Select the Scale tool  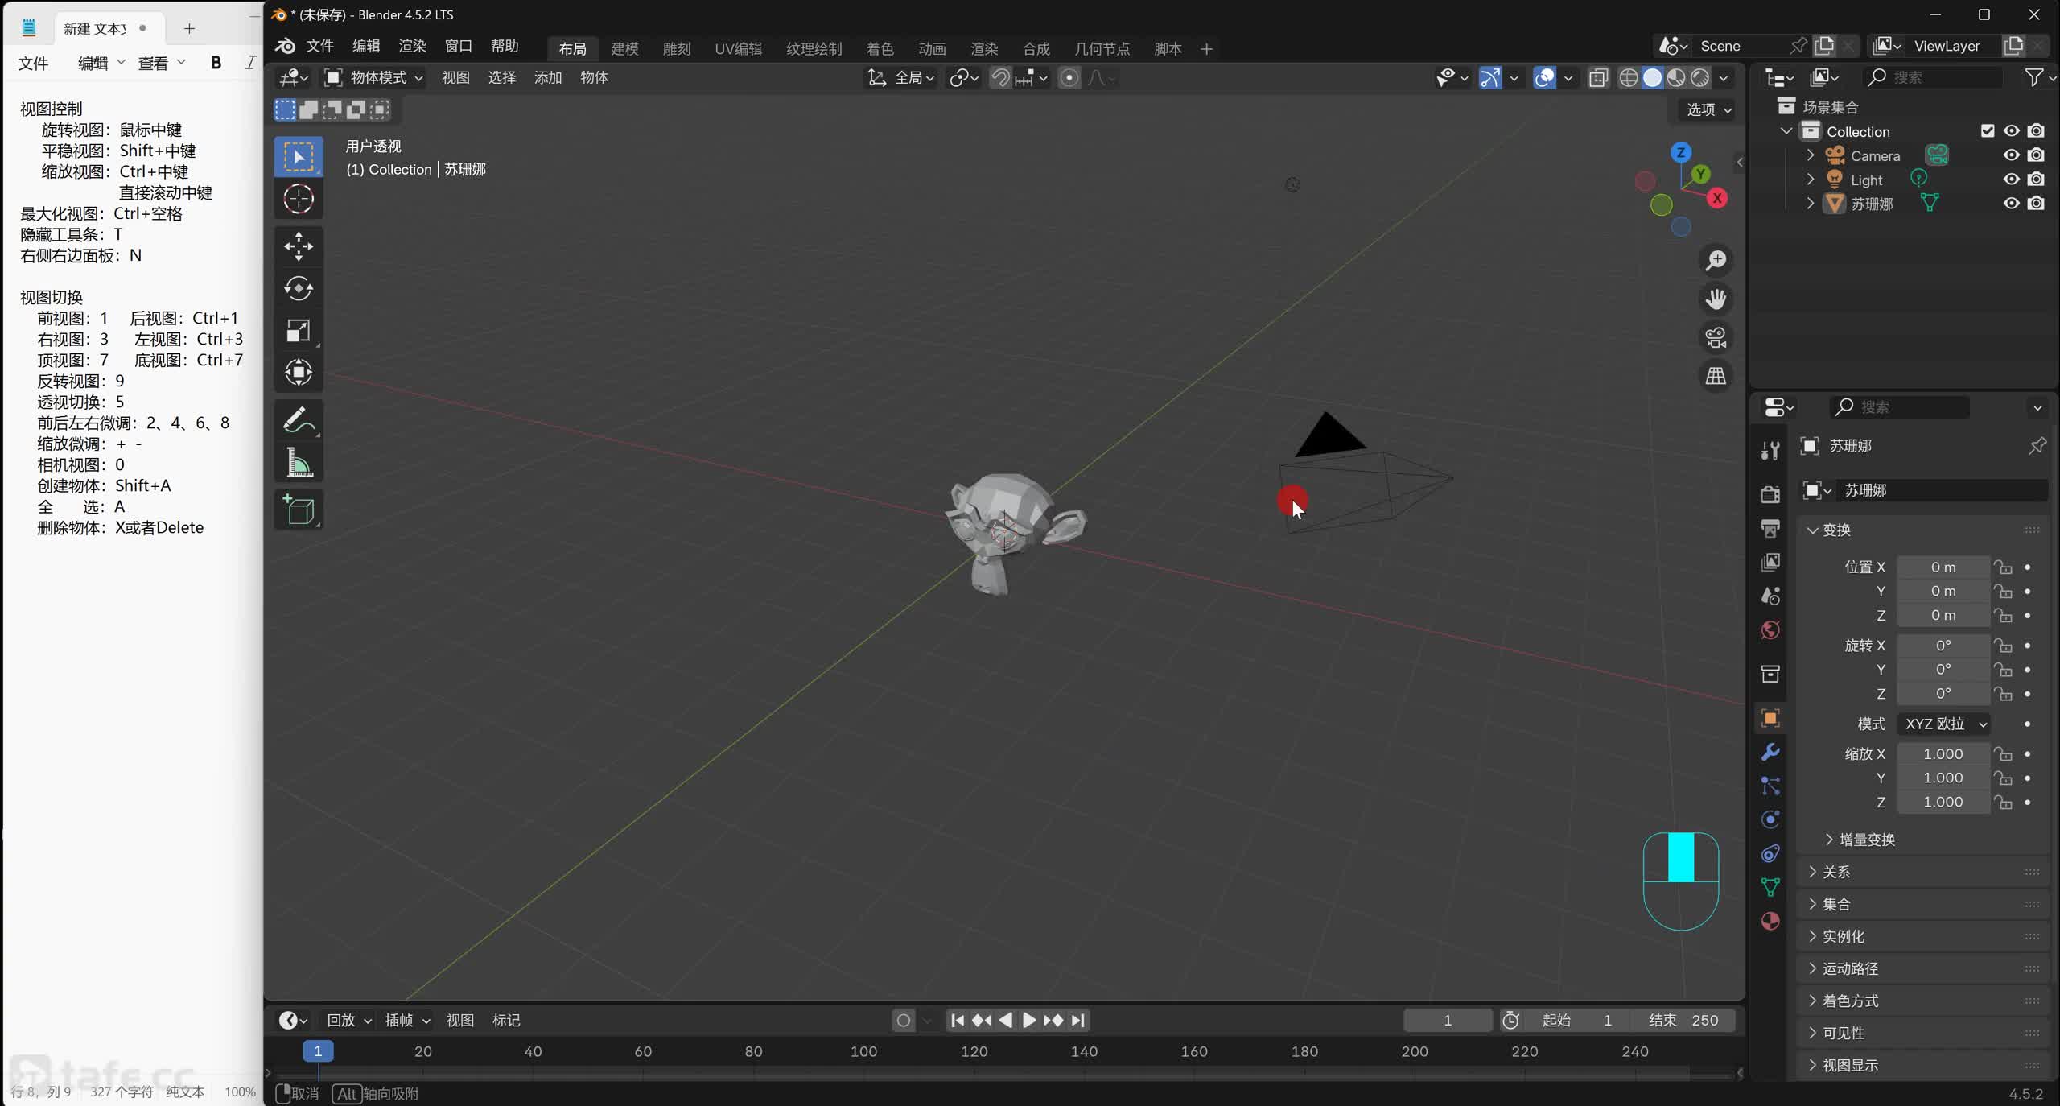click(x=298, y=331)
